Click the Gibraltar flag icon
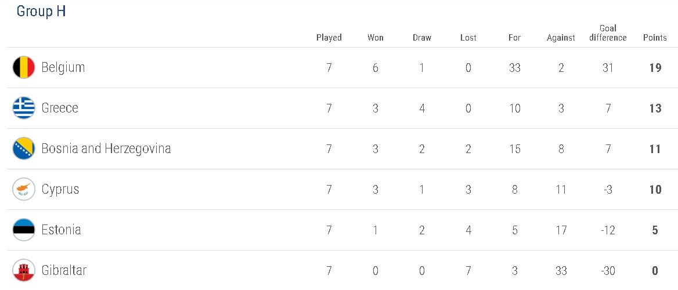This screenshot has height=290, width=678. [x=24, y=270]
